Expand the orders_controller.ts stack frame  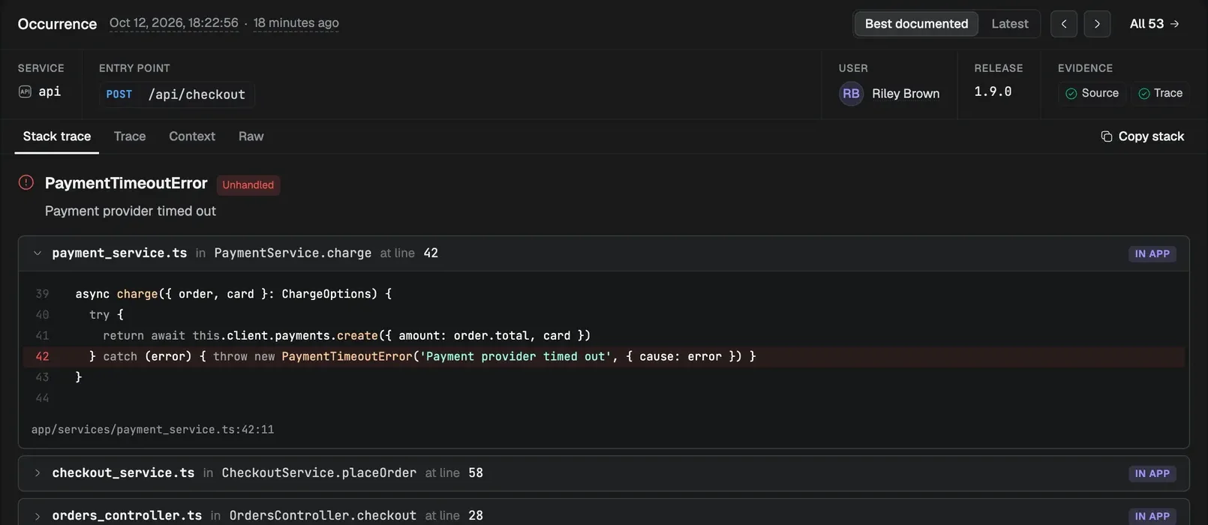[x=37, y=516]
